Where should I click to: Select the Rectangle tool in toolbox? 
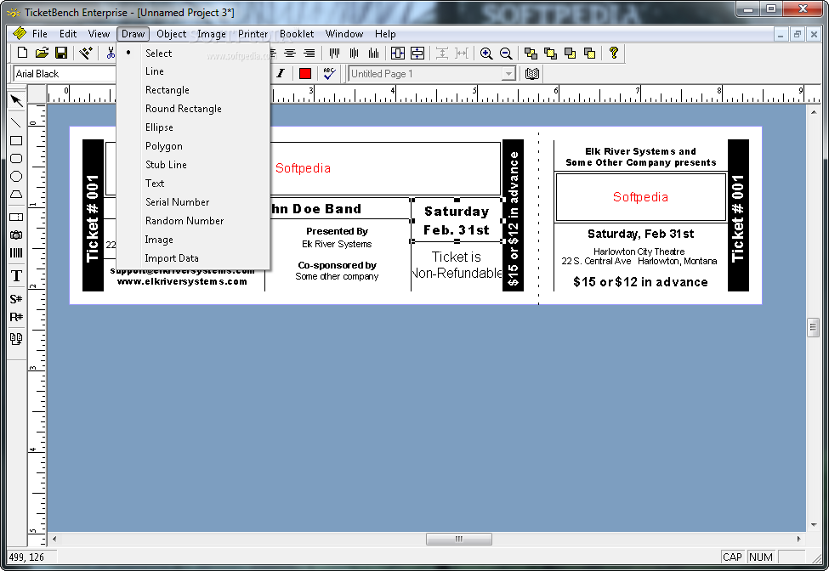[16, 140]
